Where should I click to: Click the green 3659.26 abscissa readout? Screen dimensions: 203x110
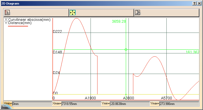tap(119, 22)
